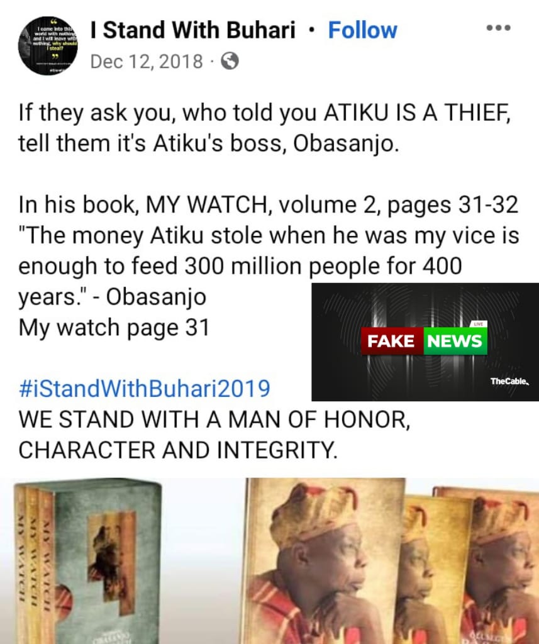
Task: Select the rightmost book cover
Action: (505, 565)
